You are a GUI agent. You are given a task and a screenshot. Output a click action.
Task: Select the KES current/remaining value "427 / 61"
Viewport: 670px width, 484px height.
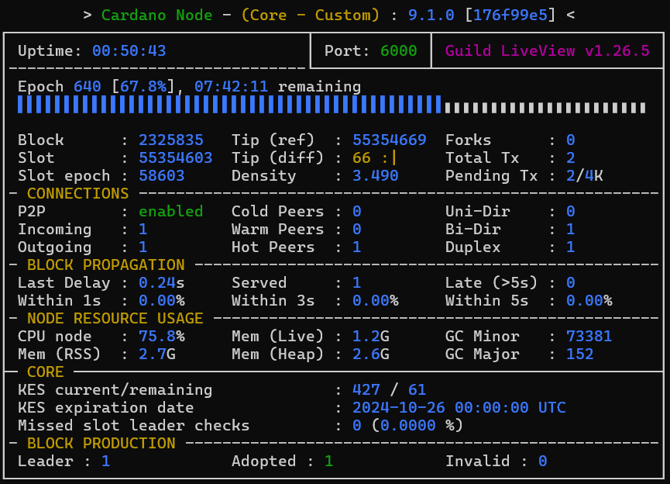[x=390, y=390]
